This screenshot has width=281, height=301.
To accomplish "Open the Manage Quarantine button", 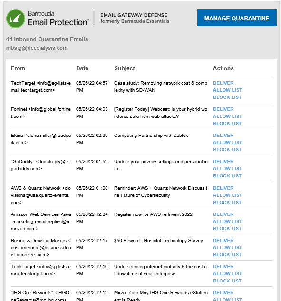I will click(x=237, y=18).
